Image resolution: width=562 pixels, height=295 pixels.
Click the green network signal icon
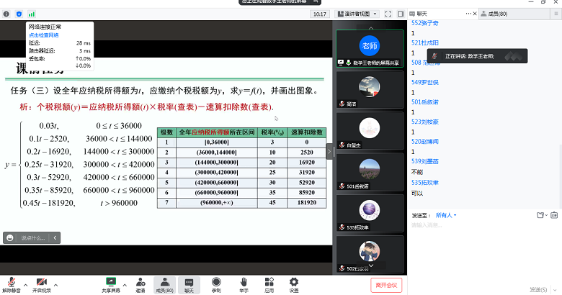[31, 14]
